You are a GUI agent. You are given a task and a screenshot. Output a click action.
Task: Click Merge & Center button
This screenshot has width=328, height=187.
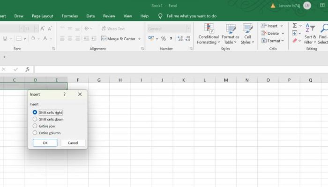pyautogui.click(x=119, y=39)
